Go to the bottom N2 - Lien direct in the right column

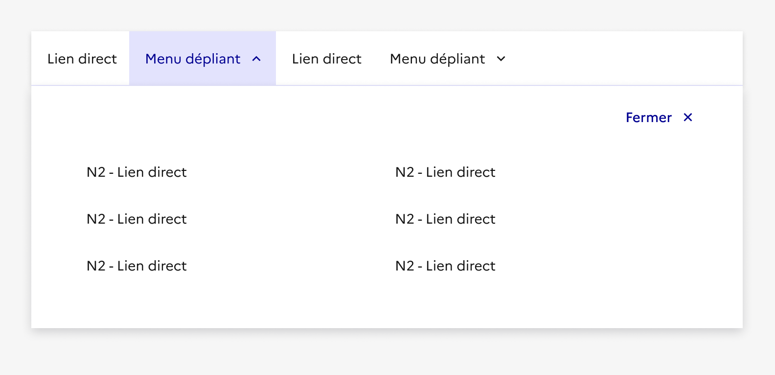pos(445,266)
